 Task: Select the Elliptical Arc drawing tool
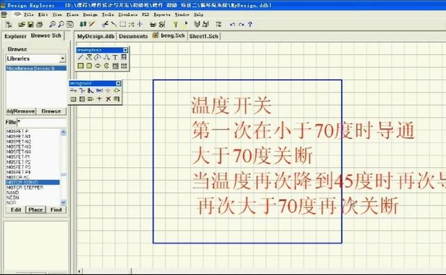click(98, 57)
